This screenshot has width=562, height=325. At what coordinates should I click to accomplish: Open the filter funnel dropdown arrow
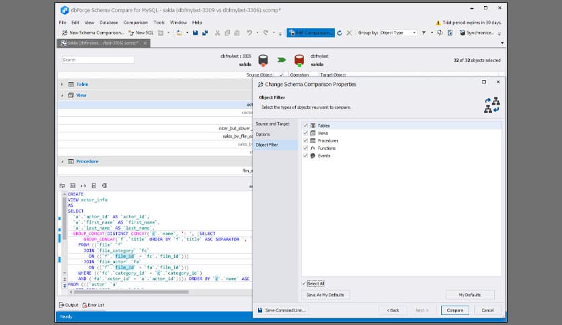click(x=432, y=33)
